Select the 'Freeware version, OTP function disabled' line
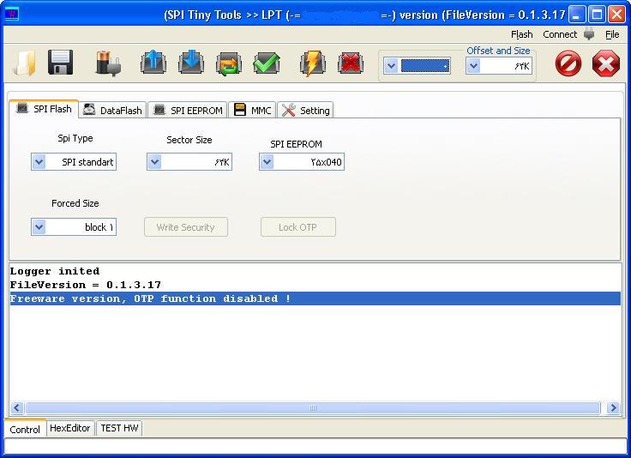The image size is (631, 458). [x=315, y=298]
